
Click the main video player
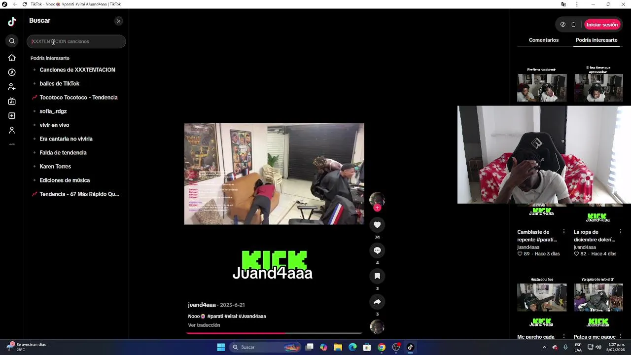274,174
